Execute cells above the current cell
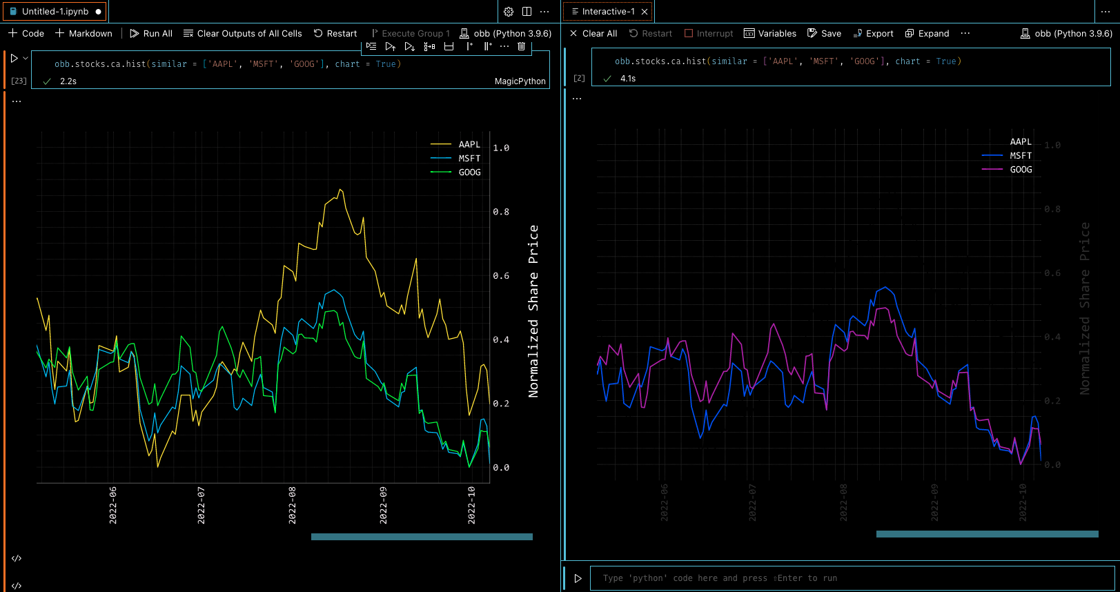Viewport: 1120px width, 592px height. coord(391,46)
